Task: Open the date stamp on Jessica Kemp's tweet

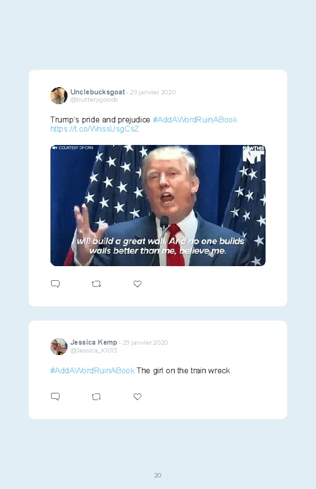Action: (145, 342)
